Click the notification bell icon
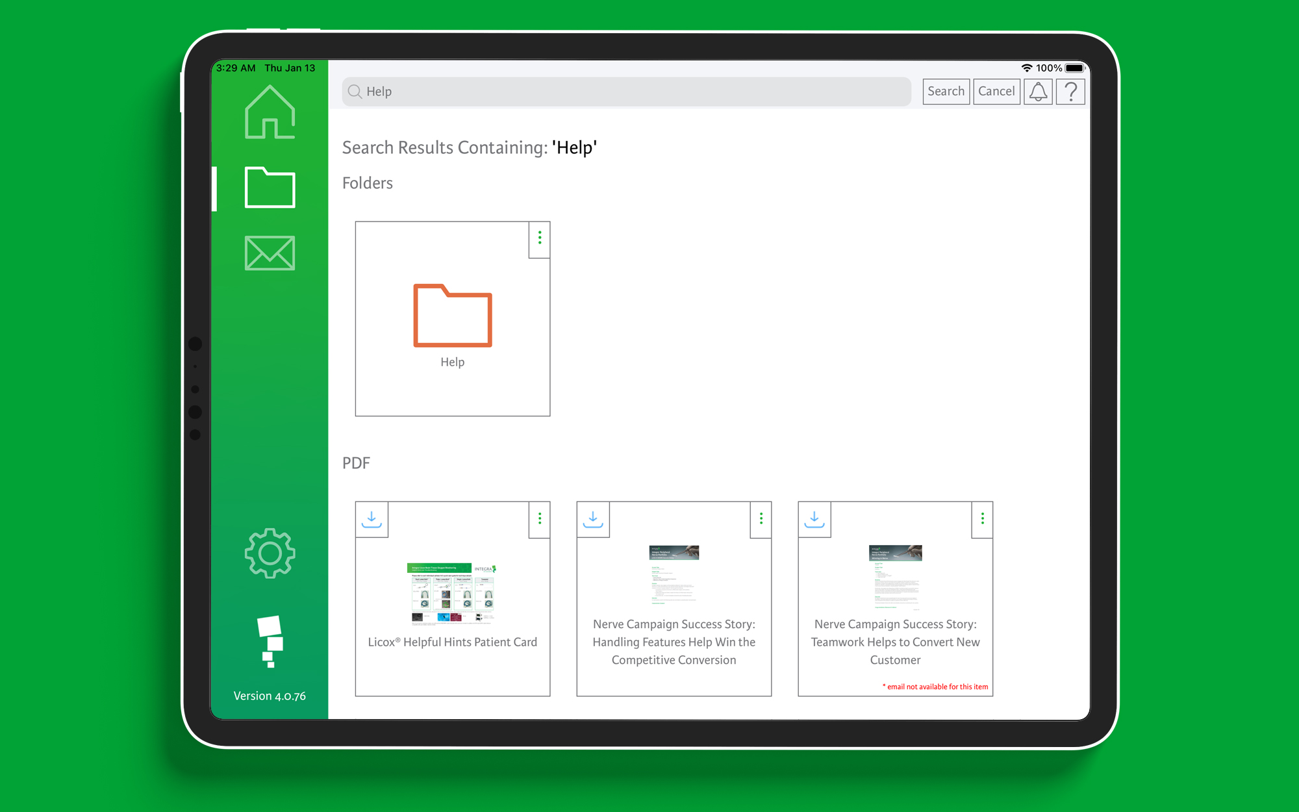 (1039, 90)
